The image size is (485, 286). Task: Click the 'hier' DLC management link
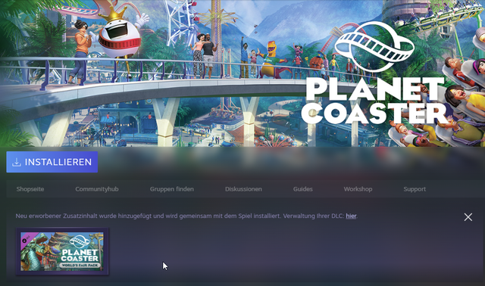[351, 216]
